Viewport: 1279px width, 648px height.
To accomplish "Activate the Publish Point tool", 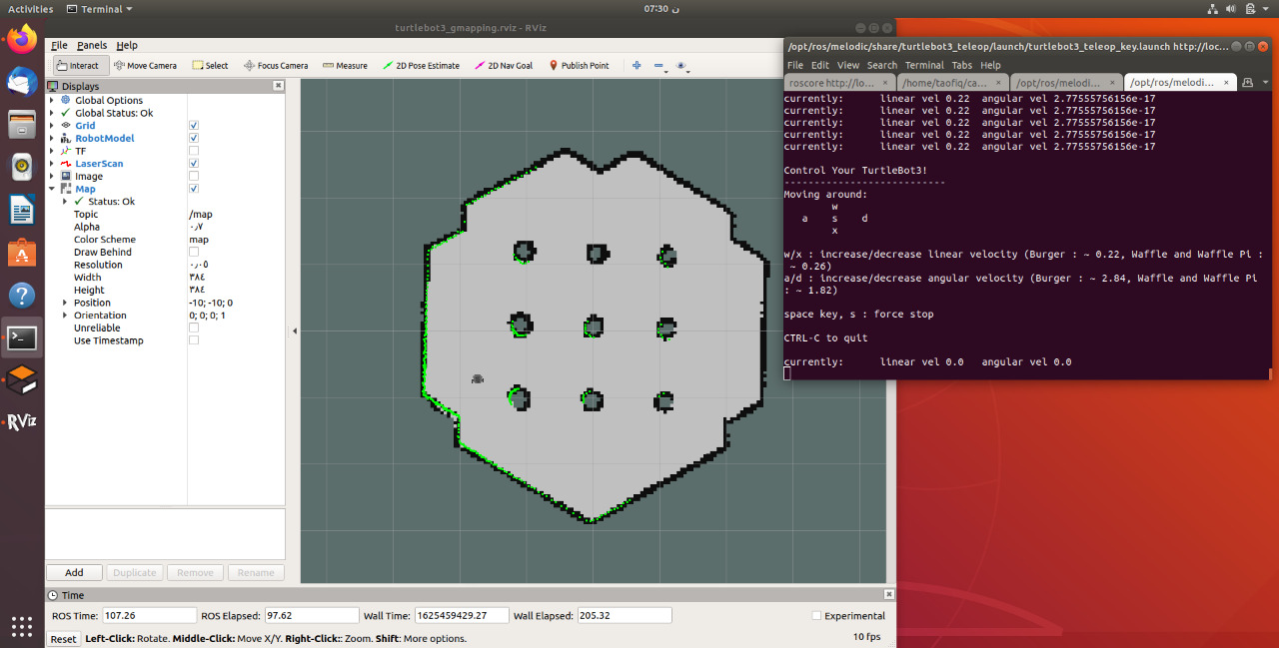I will tap(579, 65).
